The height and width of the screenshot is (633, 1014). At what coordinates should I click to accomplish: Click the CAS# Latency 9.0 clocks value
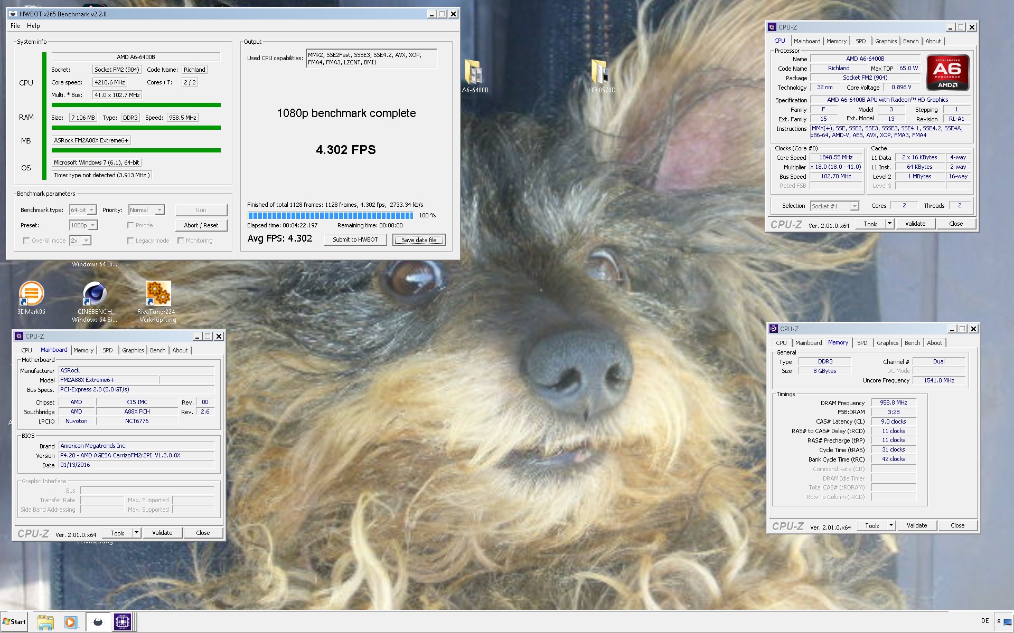894,421
